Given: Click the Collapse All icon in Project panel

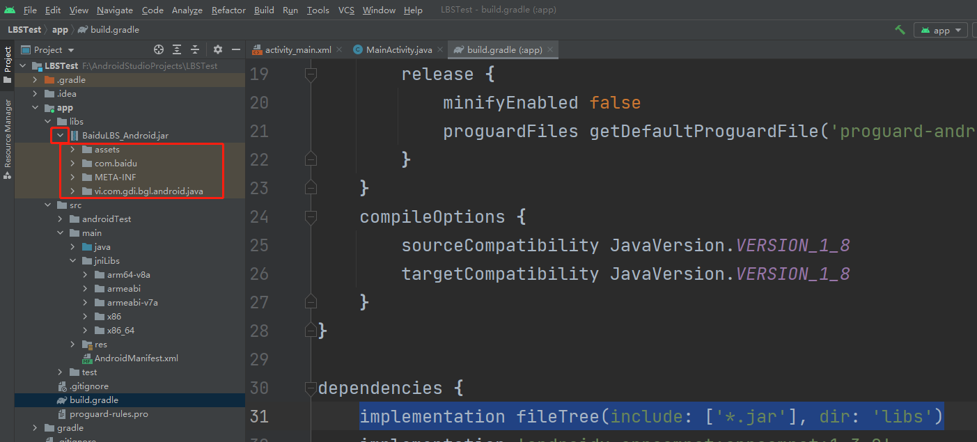Looking at the screenshot, I should click(195, 49).
